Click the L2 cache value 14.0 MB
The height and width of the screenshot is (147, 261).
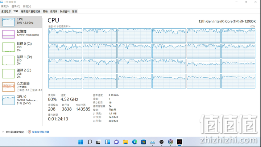click(x=113, y=117)
